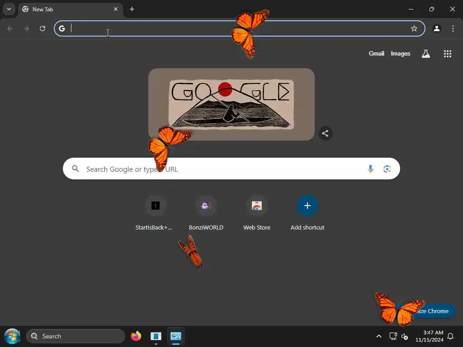Reload the current page
Screen dimensions: 463x347
pos(43,28)
